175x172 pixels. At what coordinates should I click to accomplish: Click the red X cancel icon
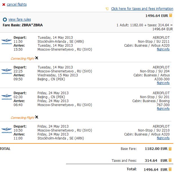click(4, 5)
